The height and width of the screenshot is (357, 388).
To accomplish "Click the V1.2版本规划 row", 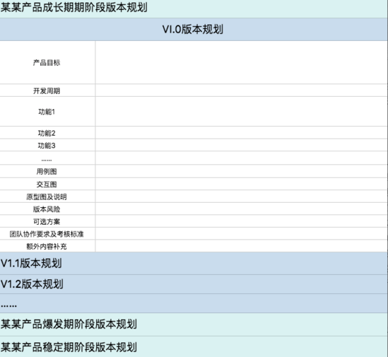I will click(194, 284).
